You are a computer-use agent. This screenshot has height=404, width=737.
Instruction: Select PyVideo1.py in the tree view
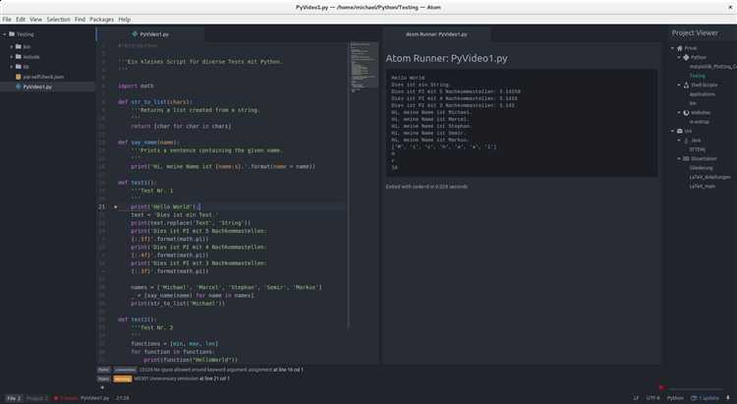(37, 87)
